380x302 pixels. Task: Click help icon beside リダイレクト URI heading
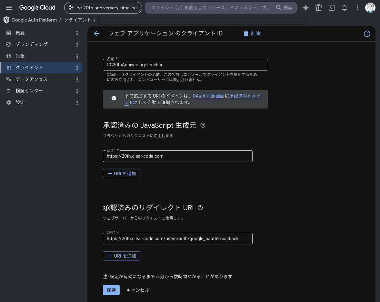[x=200, y=208]
